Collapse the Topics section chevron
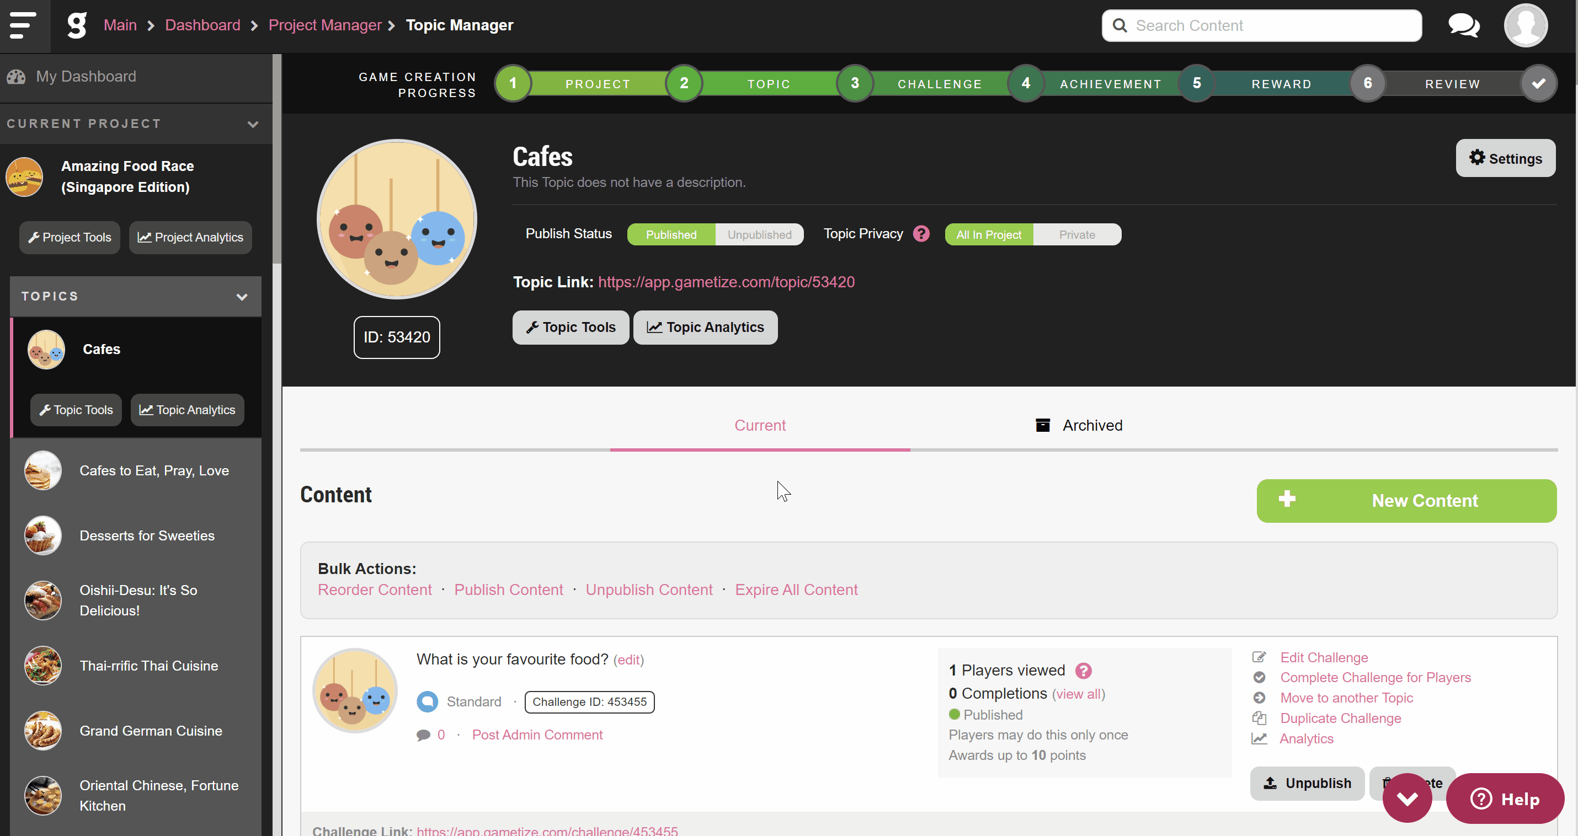1578x836 pixels. pos(242,297)
